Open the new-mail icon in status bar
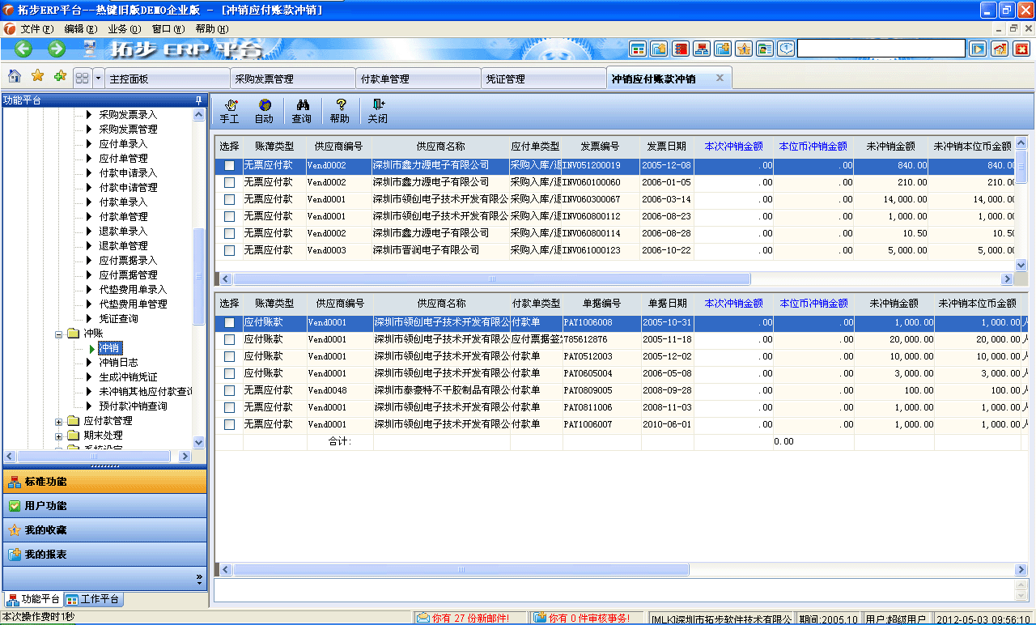 424,618
